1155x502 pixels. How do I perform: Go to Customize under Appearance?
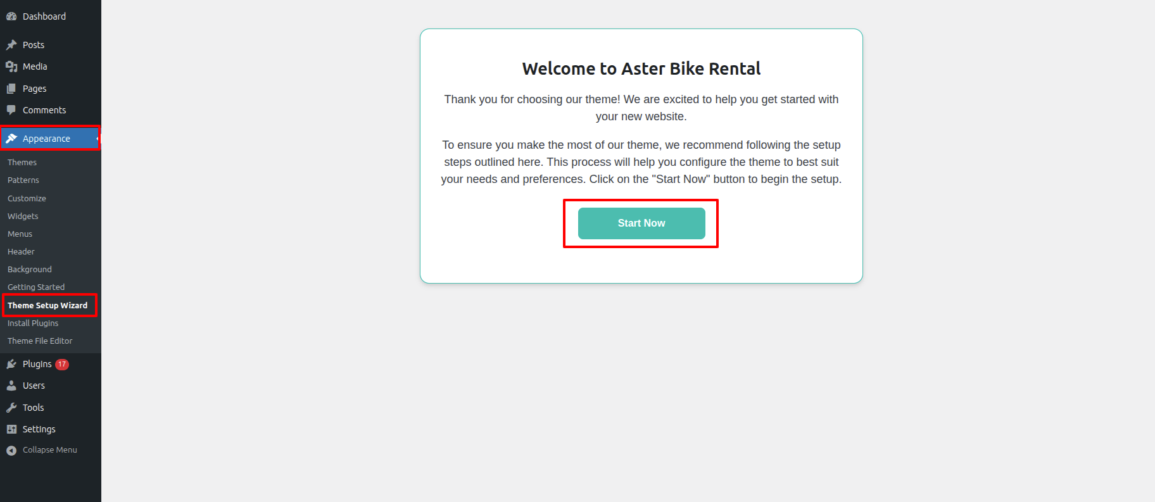tap(27, 199)
